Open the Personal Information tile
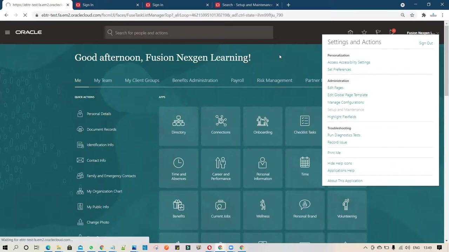Image resolution: width=449 pixels, height=252 pixels. tap(263, 168)
